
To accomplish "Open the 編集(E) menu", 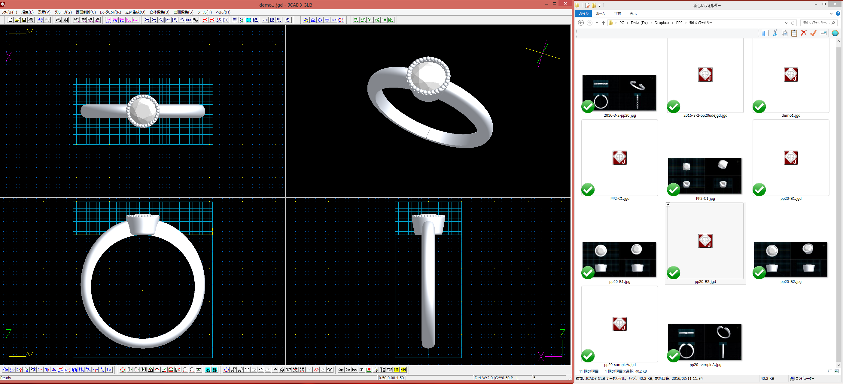I will point(28,12).
